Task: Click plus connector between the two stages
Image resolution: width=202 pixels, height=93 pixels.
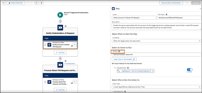Action: [x=60, y=58]
